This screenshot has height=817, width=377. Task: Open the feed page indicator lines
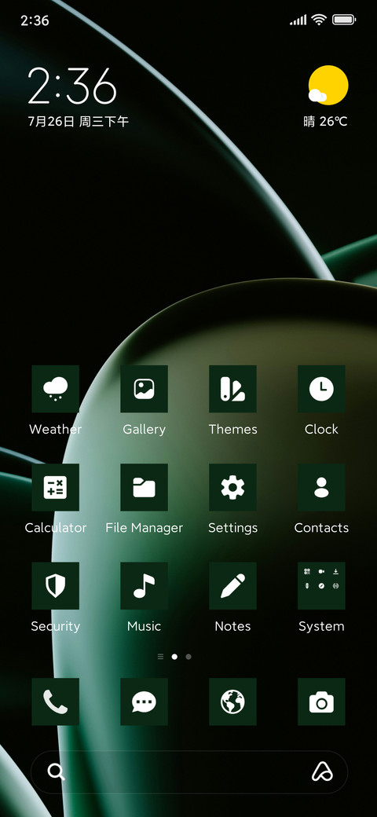[160, 657]
